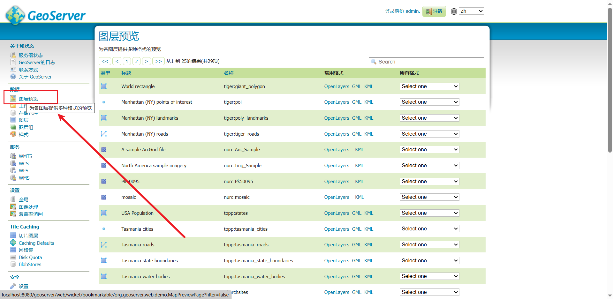Click the globe language icon
Screen dimensions: 613x299
pos(454,11)
